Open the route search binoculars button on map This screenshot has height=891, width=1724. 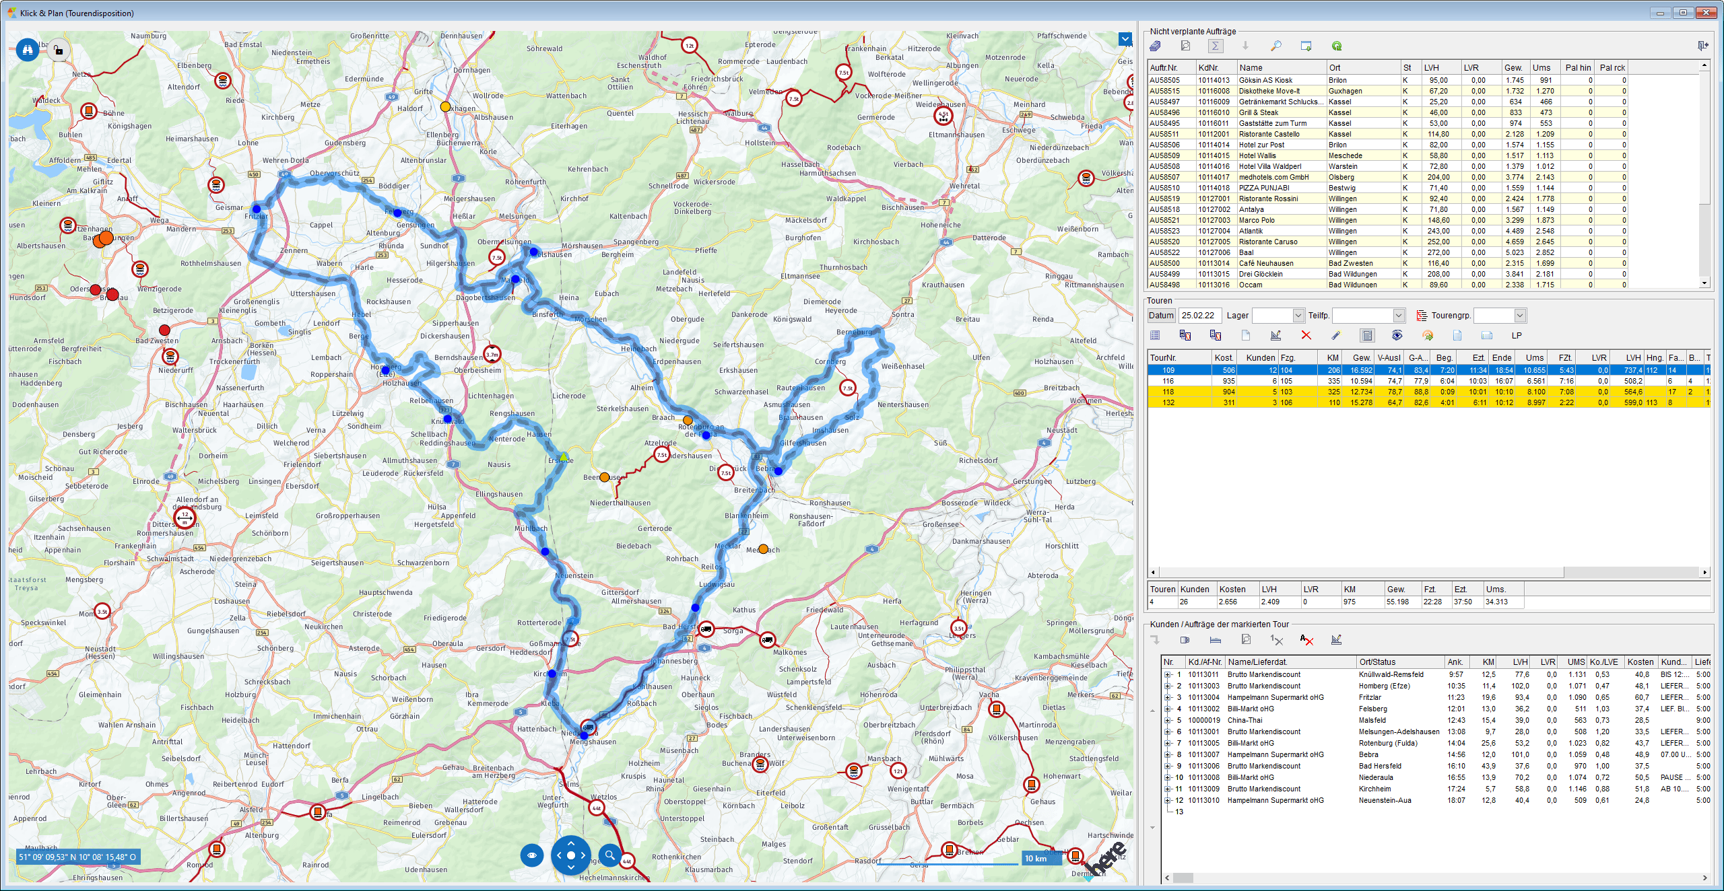pyautogui.click(x=28, y=49)
